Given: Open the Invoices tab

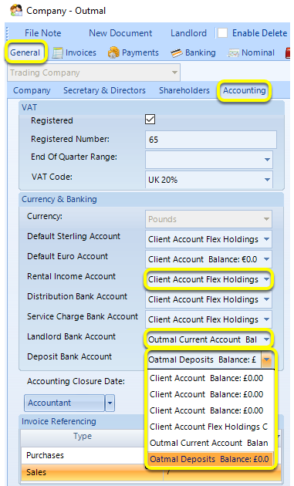Looking at the screenshot, I should click(x=74, y=52).
